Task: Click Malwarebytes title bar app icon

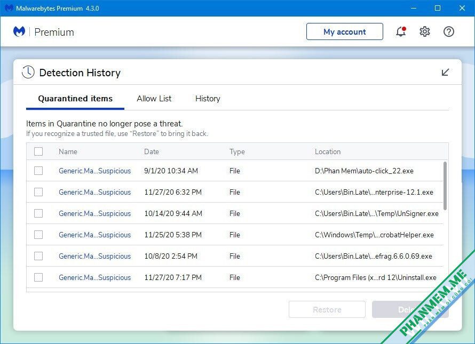Action: point(9,8)
